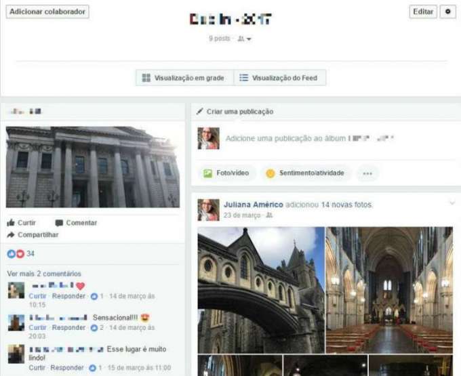Screen dimensions: 461x376
Task: Select Sentimento/atividade option
Action: [x=305, y=173]
